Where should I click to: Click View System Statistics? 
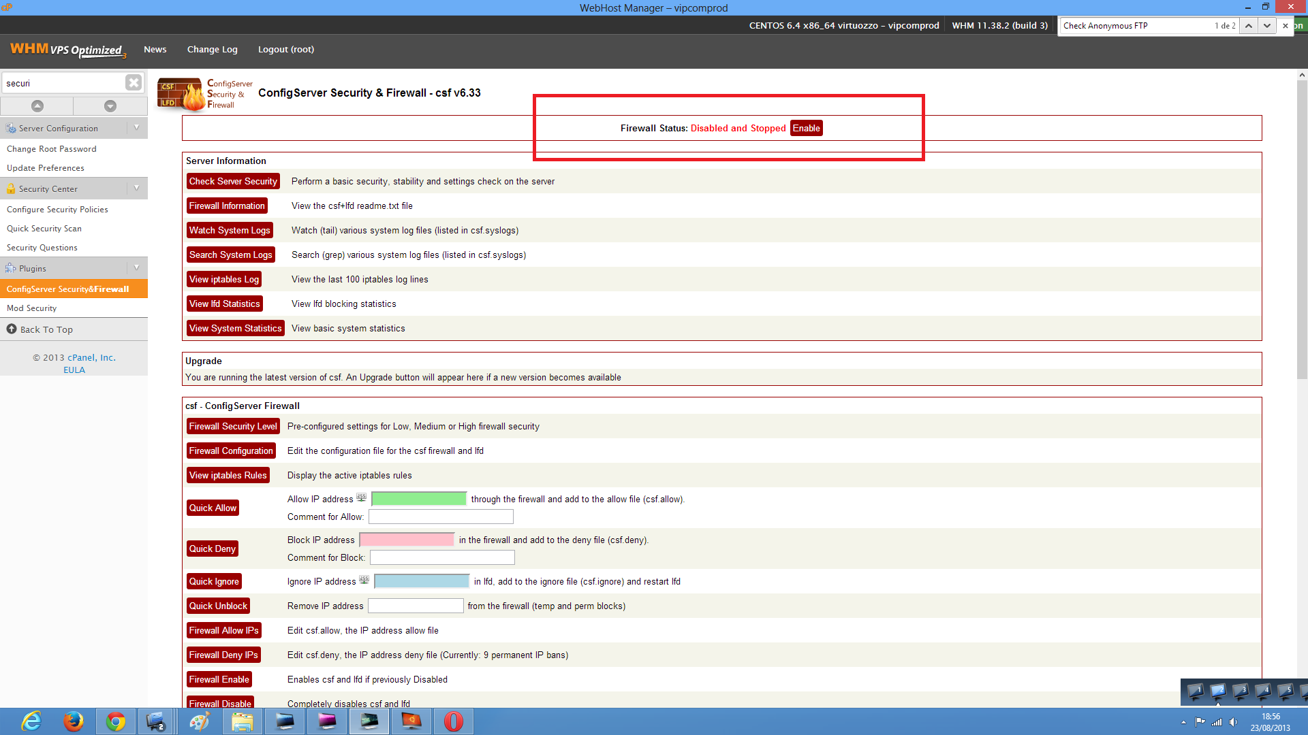(x=236, y=328)
